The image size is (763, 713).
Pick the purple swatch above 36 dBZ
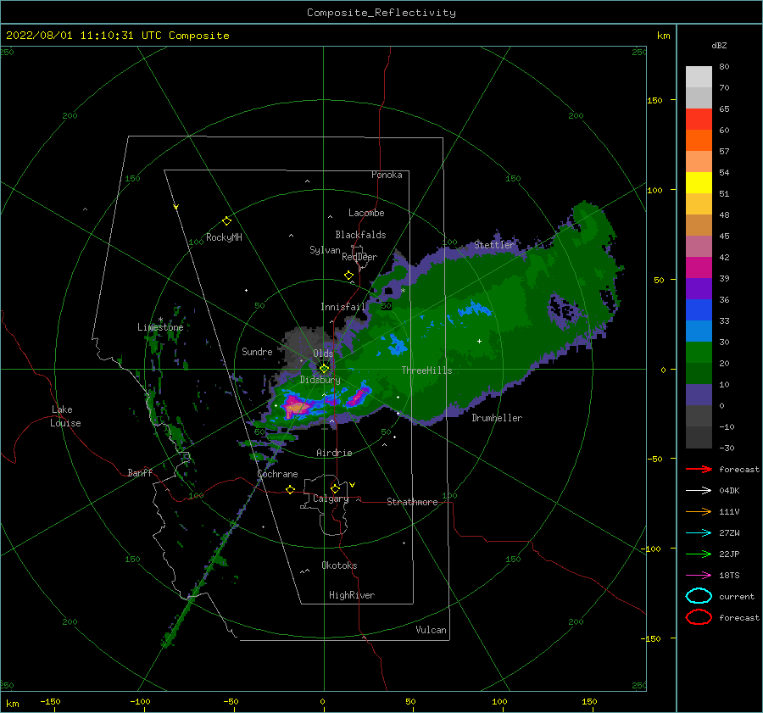point(699,289)
